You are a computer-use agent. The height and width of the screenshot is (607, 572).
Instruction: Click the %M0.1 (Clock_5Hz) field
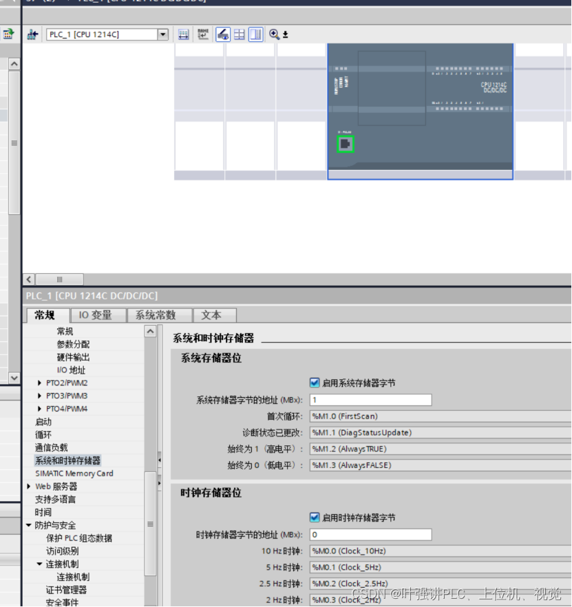(x=441, y=567)
